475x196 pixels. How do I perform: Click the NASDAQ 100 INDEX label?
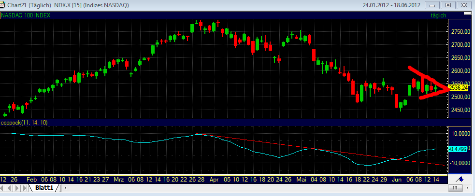click(27, 15)
